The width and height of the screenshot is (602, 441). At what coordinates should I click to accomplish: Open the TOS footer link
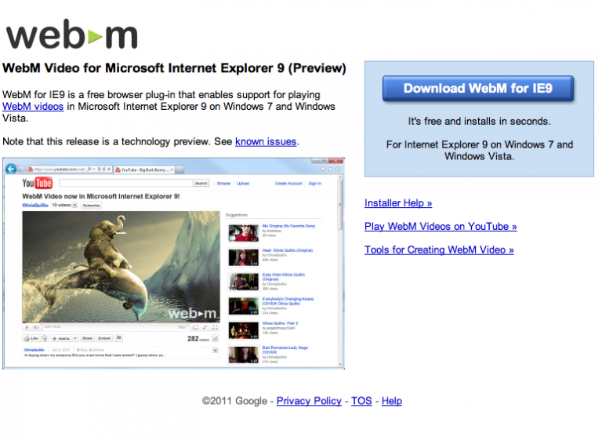pyautogui.click(x=361, y=401)
